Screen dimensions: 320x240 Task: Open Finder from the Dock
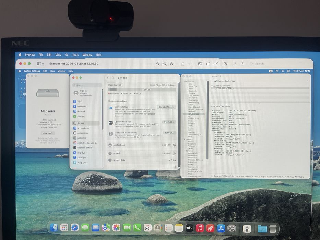pos(54,228)
